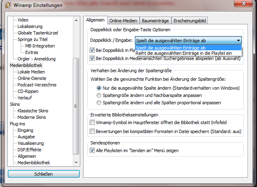
Task: Choose 'Spielt die ausgewählten Einträge ab' option
Action: pos(188,48)
